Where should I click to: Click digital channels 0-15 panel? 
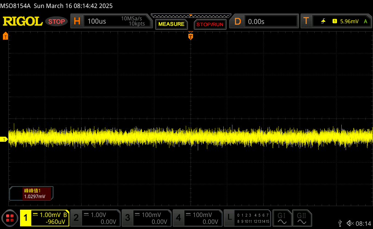pos(253,218)
